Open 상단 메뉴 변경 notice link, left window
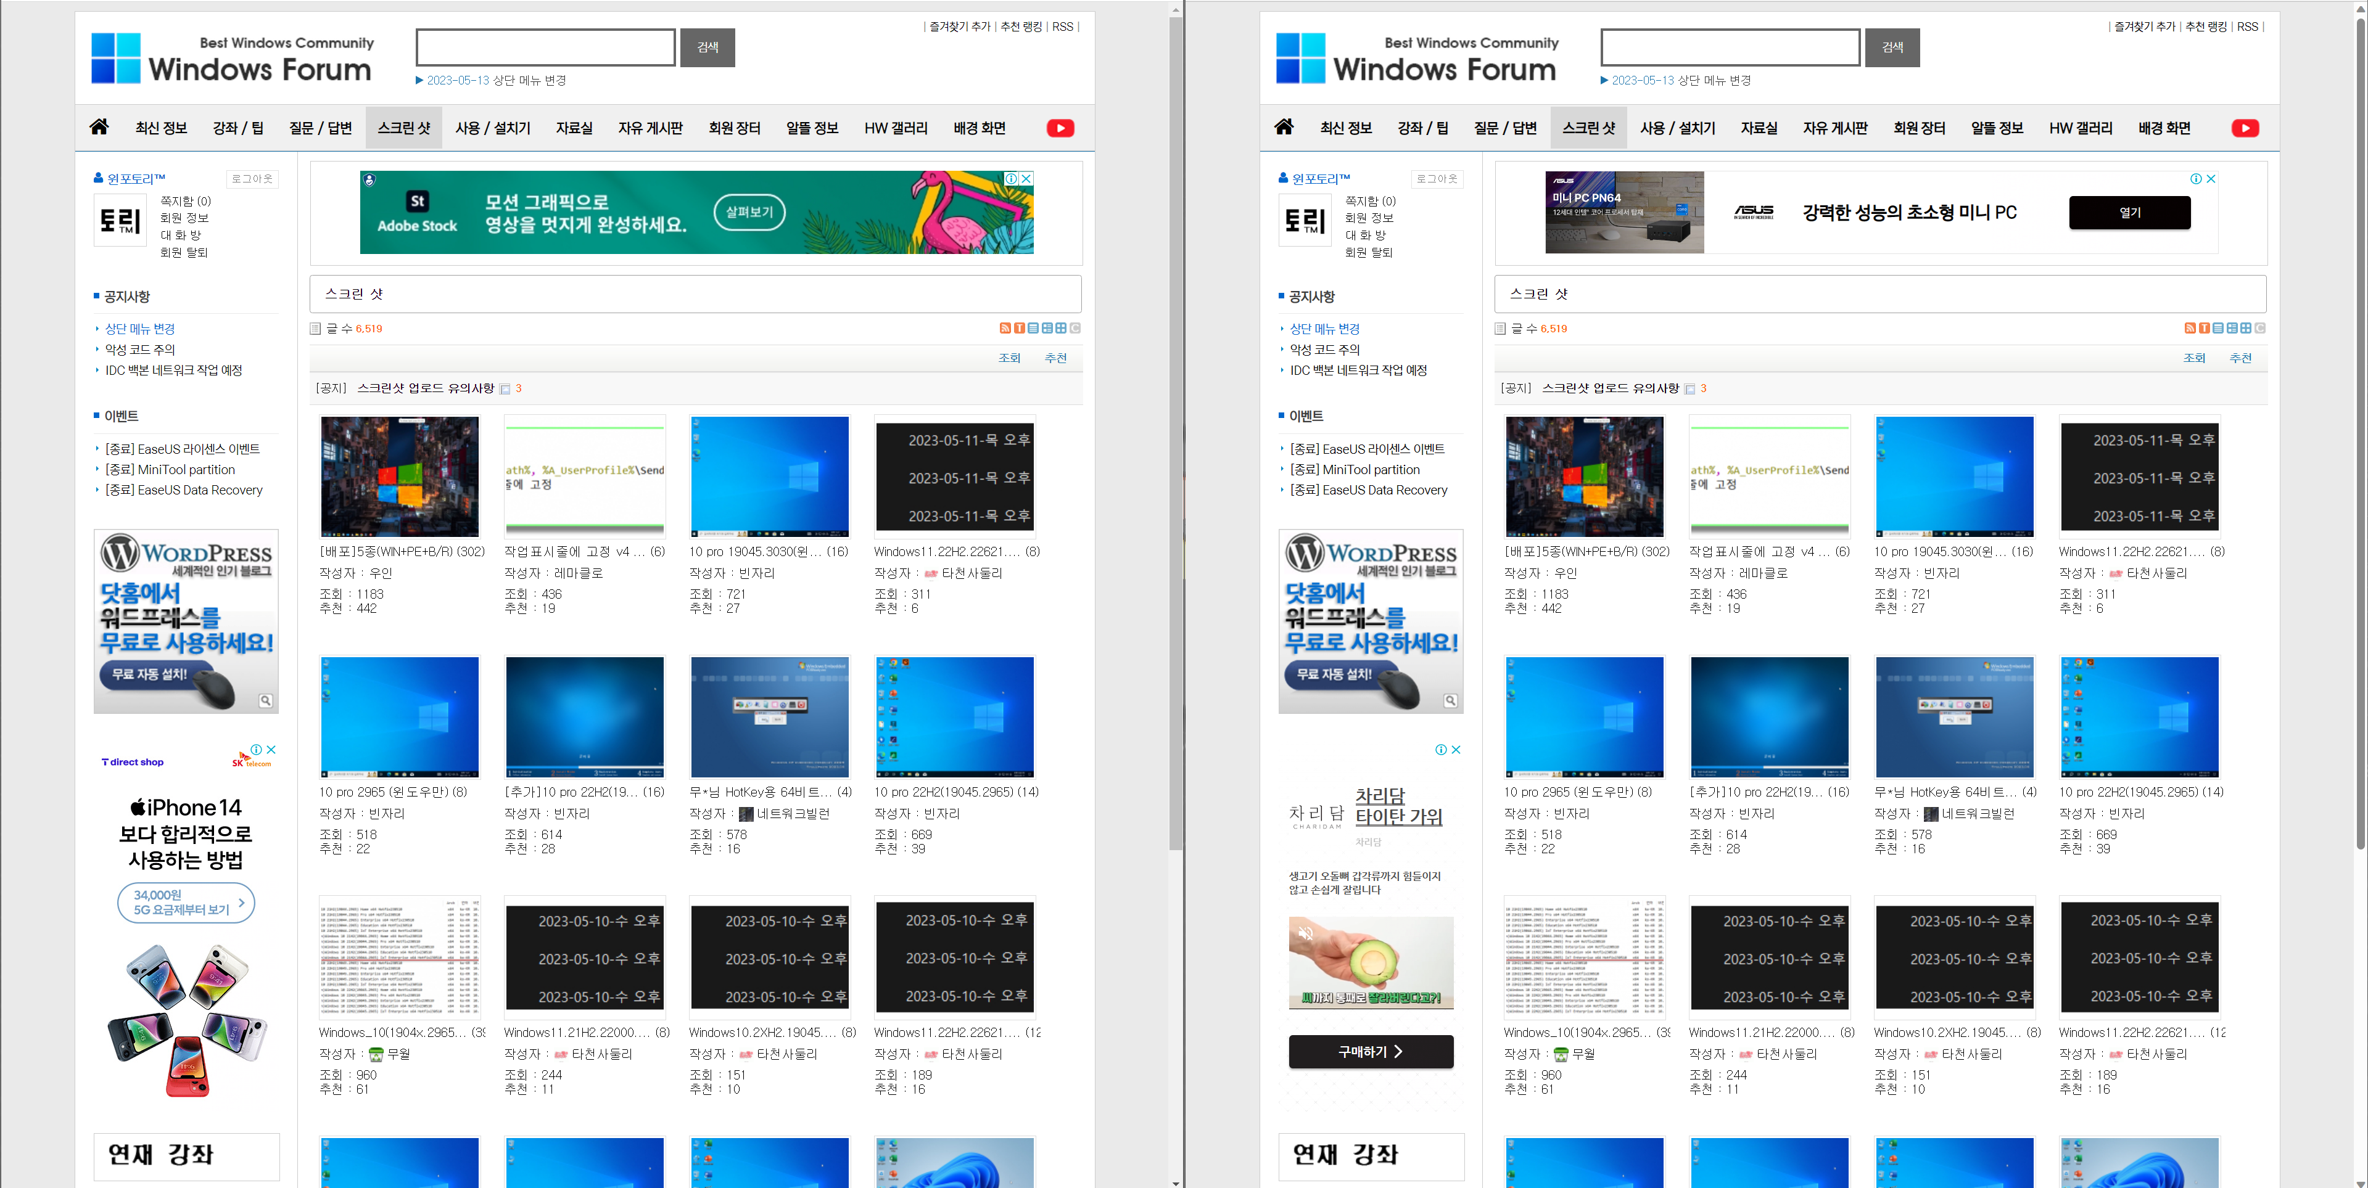This screenshot has height=1188, width=2368. point(140,329)
